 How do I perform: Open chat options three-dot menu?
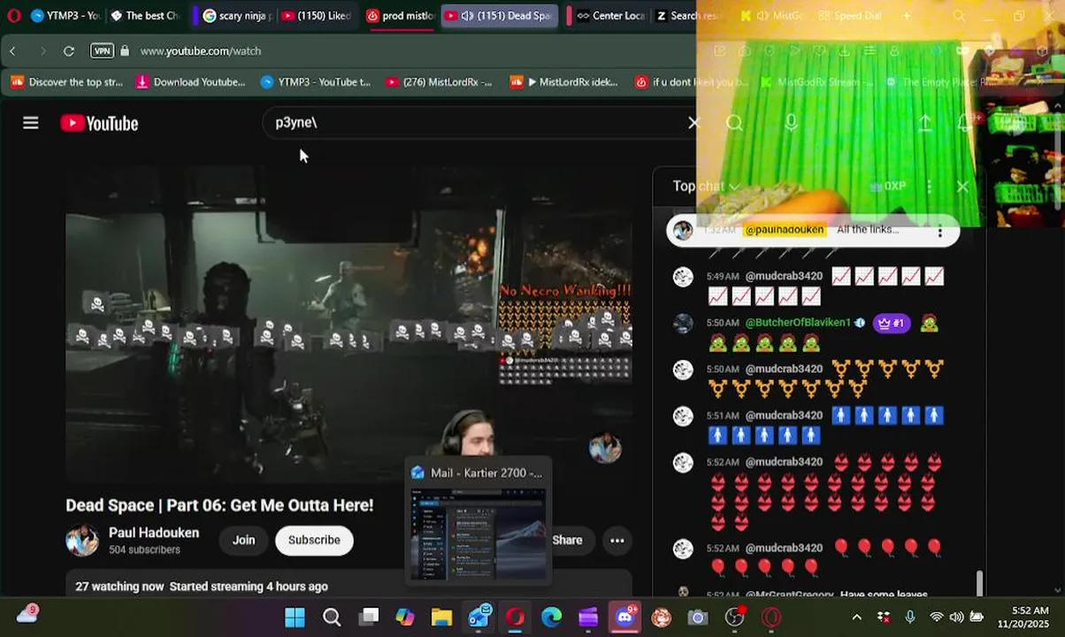point(929,187)
